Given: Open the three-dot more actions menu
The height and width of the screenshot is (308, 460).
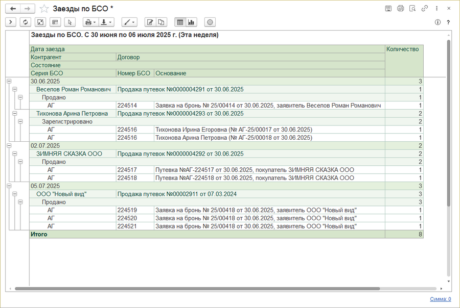Looking at the screenshot, I should pyautogui.click(x=436, y=9).
